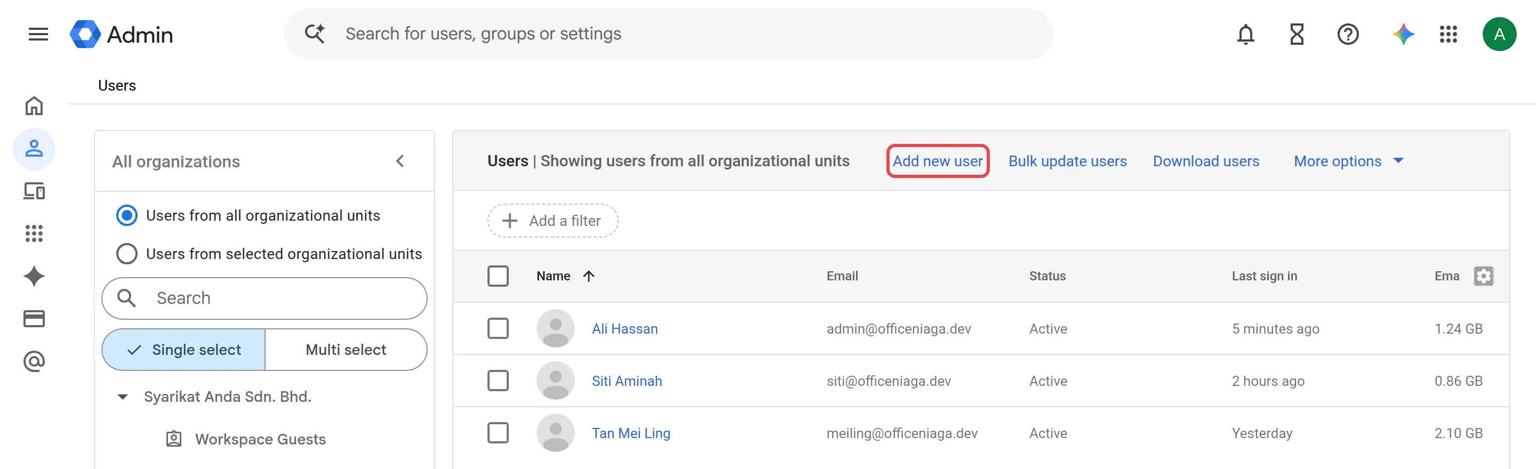The height and width of the screenshot is (469, 1536).
Task: Switch to Single select mode
Action: point(183,350)
